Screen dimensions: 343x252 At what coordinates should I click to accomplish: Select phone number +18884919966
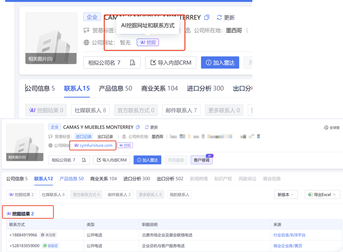point(23,235)
